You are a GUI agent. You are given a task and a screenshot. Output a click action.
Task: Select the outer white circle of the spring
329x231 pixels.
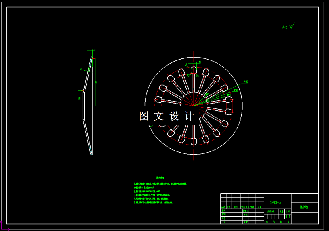(194, 106)
